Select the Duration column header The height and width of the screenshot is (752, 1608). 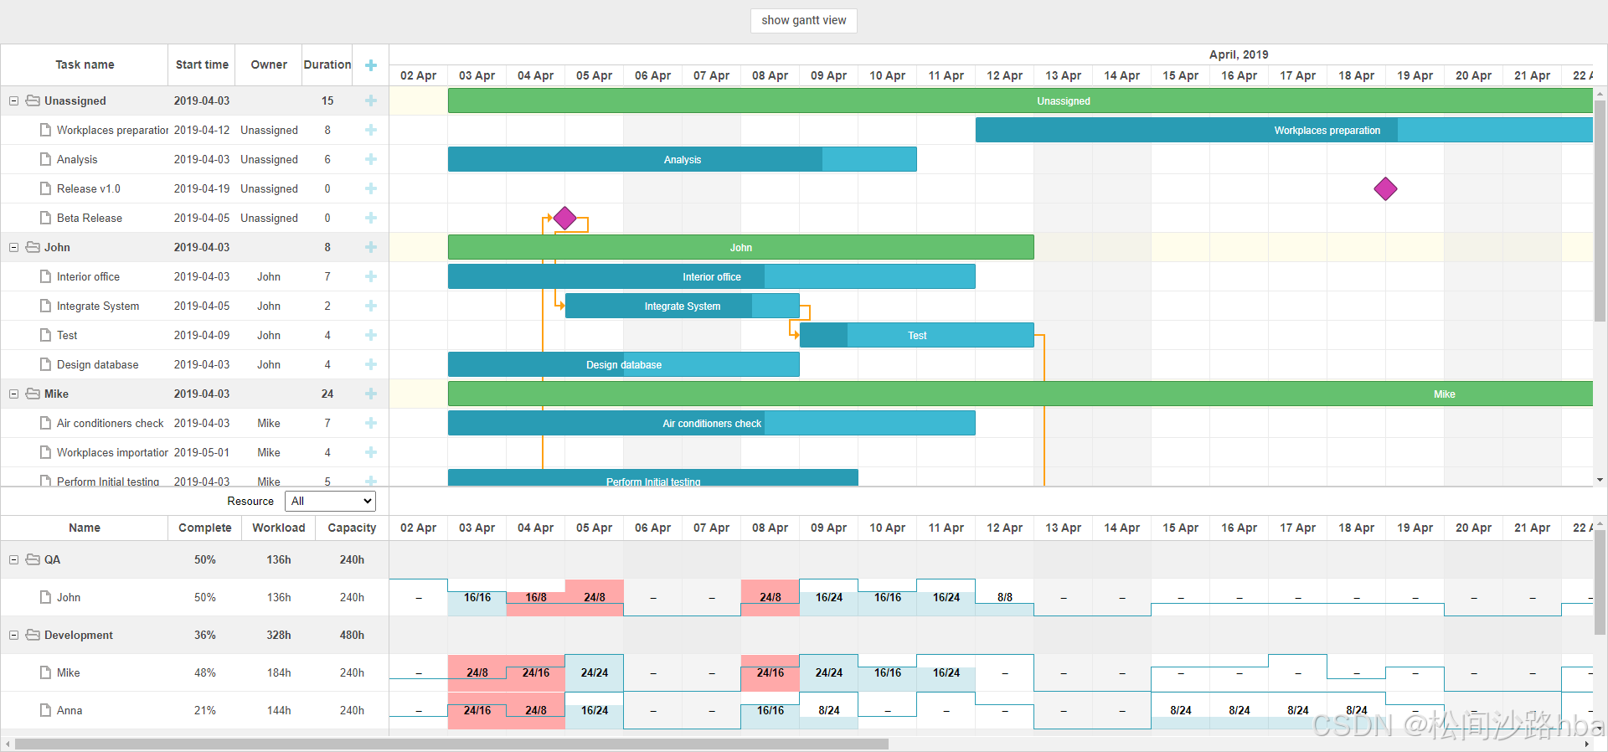pyautogui.click(x=327, y=64)
